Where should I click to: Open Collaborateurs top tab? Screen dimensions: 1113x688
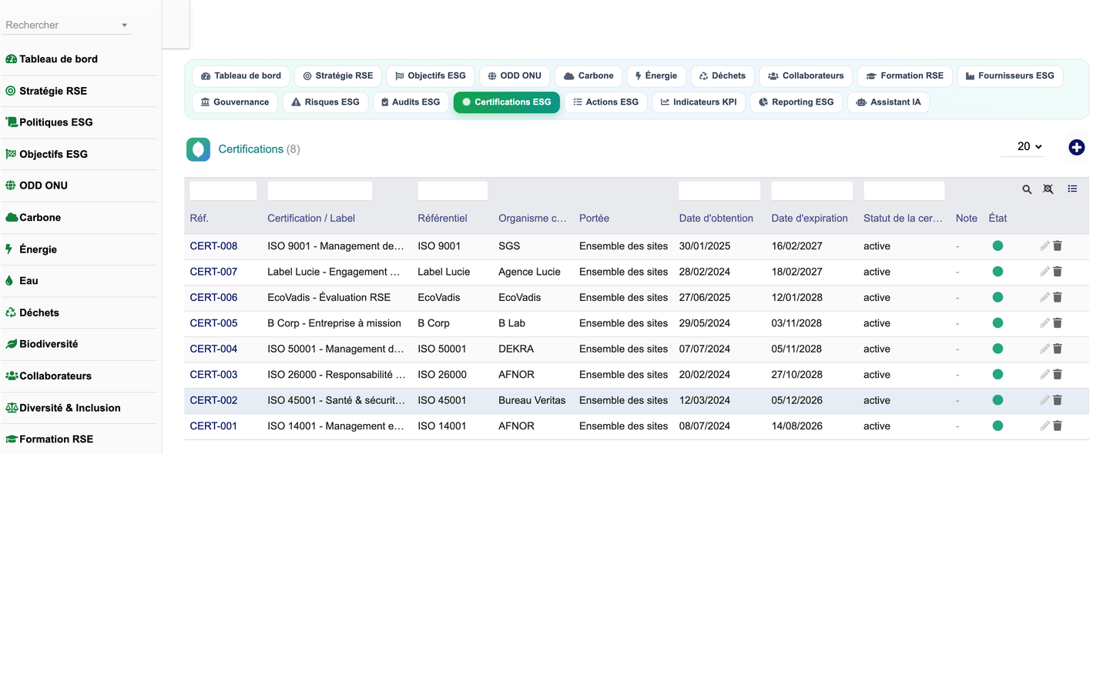click(806, 75)
